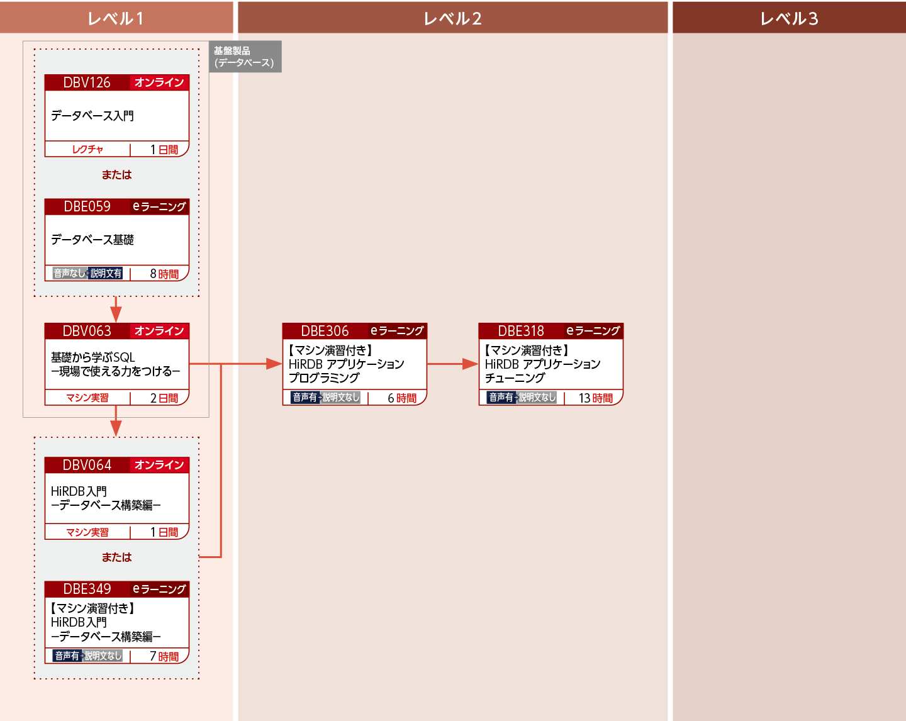Click the 7時間 duration on DBE349 card

click(164, 656)
